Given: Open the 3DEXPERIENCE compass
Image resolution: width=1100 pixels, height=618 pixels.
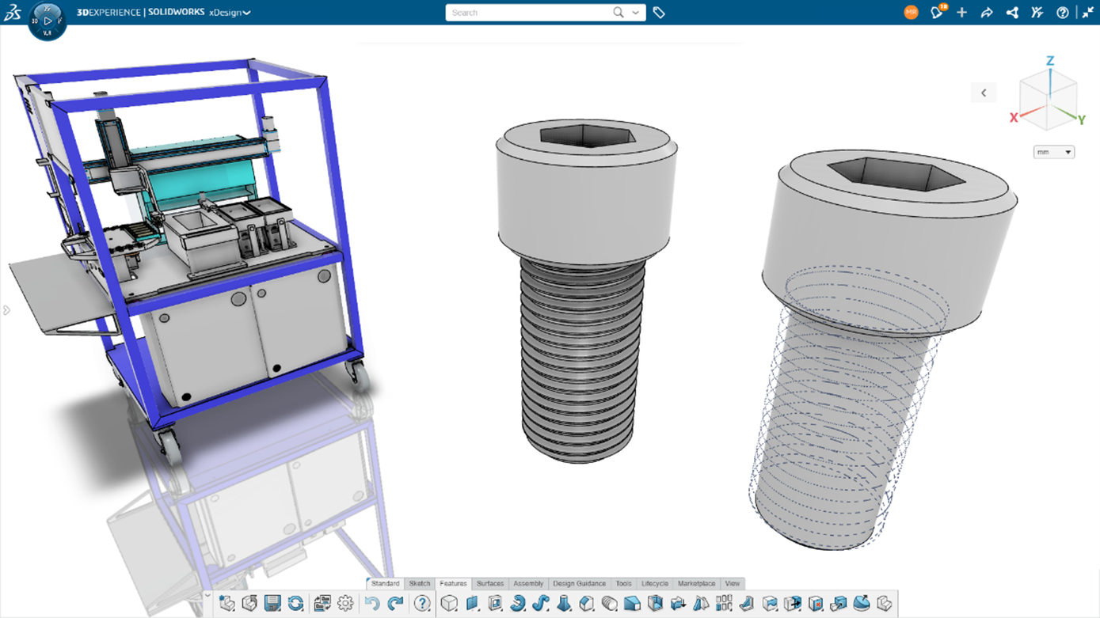Looking at the screenshot, I should point(47,21).
